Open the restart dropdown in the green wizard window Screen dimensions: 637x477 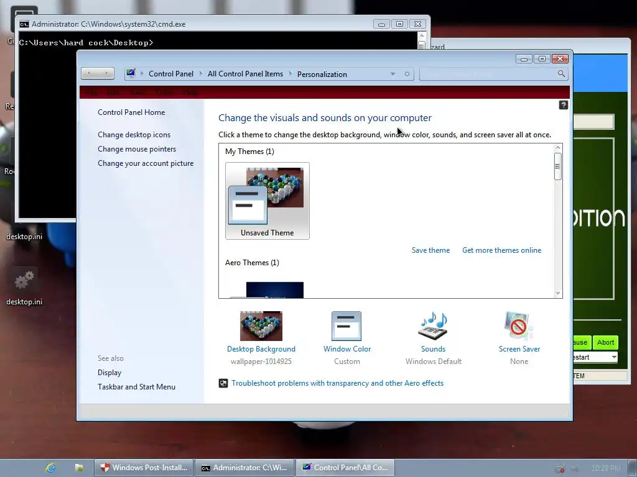coord(614,357)
